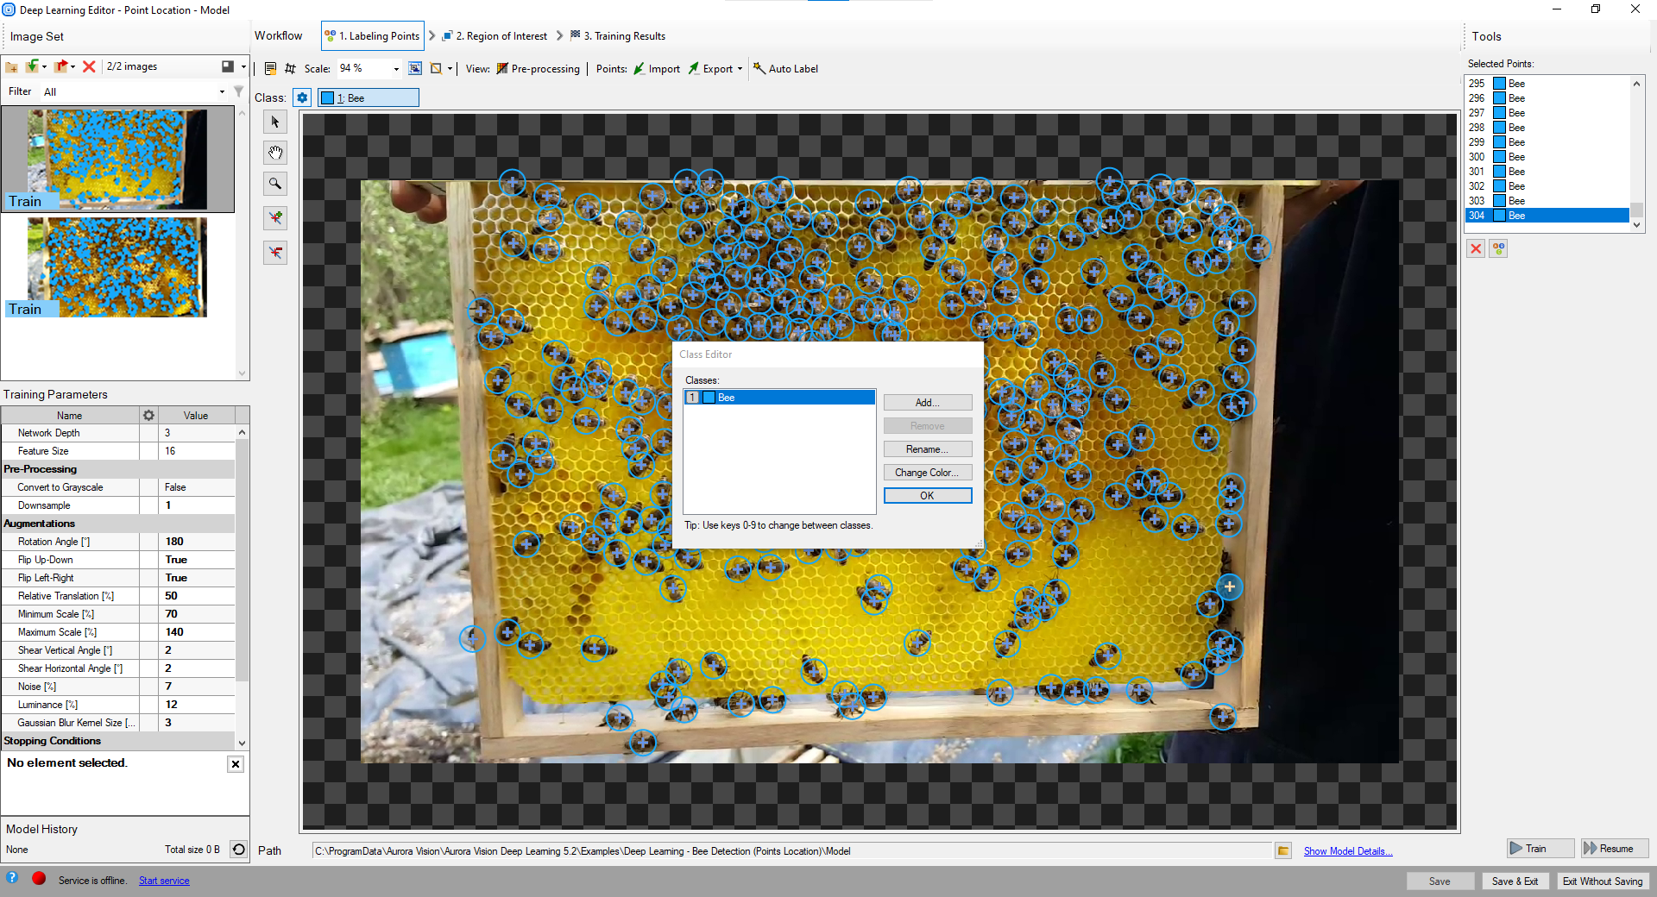The width and height of the screenshot is (1657, 897).
Task: Pick the remove point tool
Action: pos(275,253)
